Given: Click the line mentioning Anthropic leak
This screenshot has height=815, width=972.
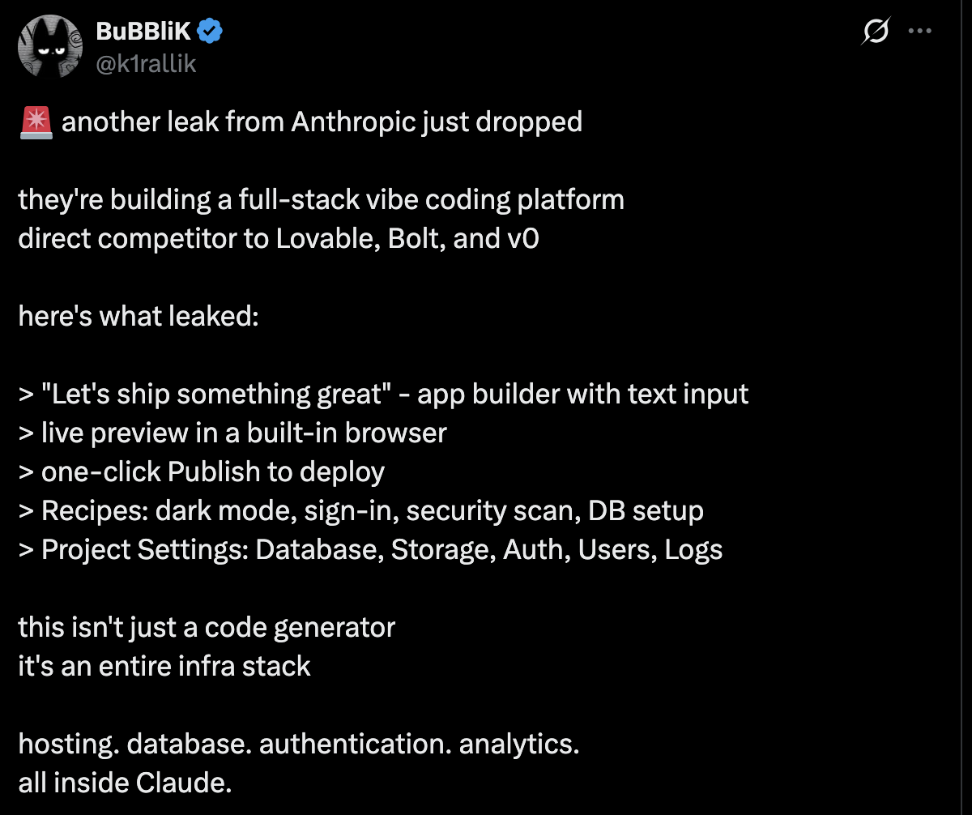Looking at the screenshot, I should pyautogui.click(x=322, y=122).
